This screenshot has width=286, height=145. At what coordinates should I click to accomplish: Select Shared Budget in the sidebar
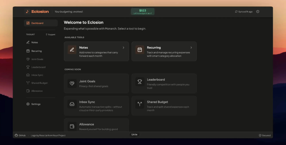(x=41, y=83)
